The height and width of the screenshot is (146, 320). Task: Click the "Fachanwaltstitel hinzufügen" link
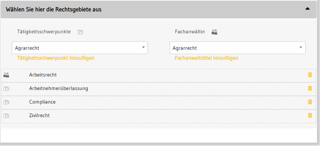point(206,58)
